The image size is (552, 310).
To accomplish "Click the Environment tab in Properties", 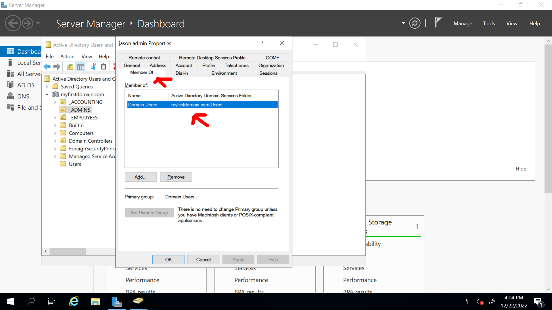I will pyautogui.click(x=224, y=73).
